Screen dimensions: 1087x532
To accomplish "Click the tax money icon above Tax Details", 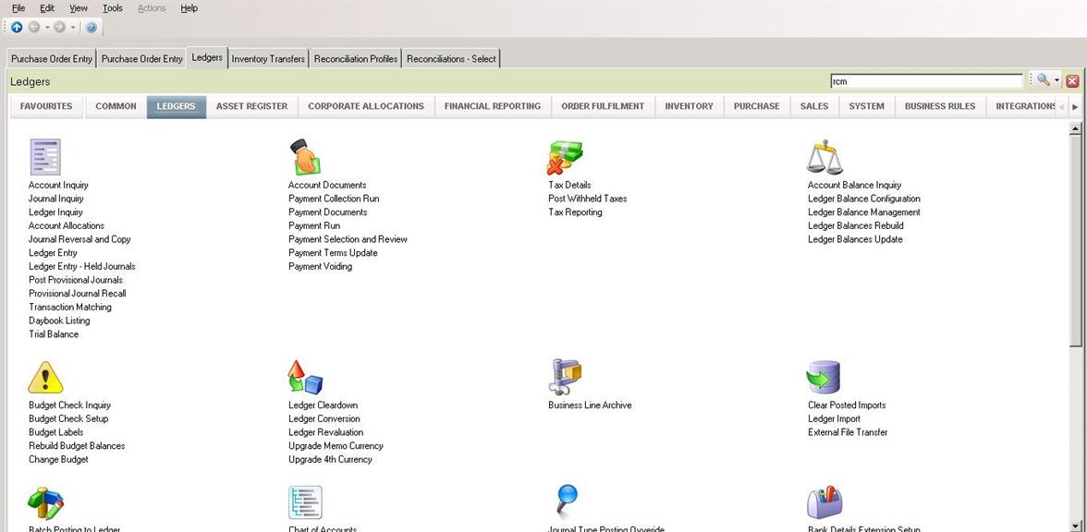I will tap(565, 157).
